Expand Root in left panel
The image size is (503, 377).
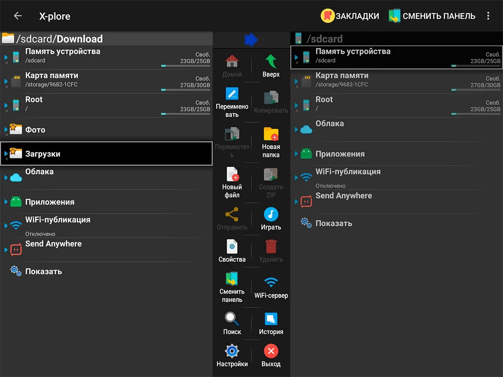click(6, 105)
